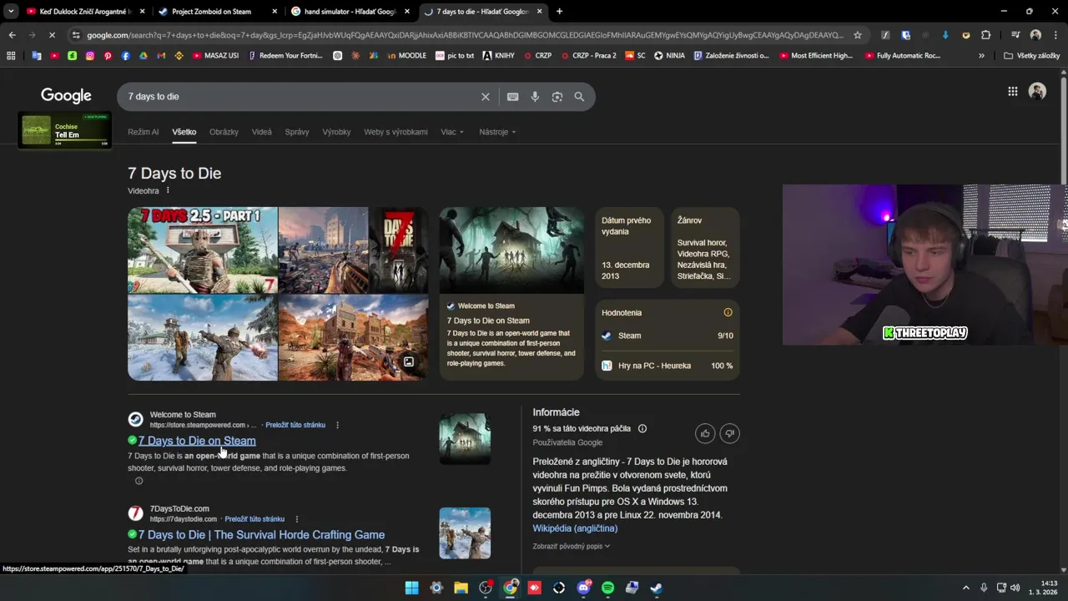Expand the info icon under Steam snippet
This screenshot has height=601, width=1068.
click(139, 481)
